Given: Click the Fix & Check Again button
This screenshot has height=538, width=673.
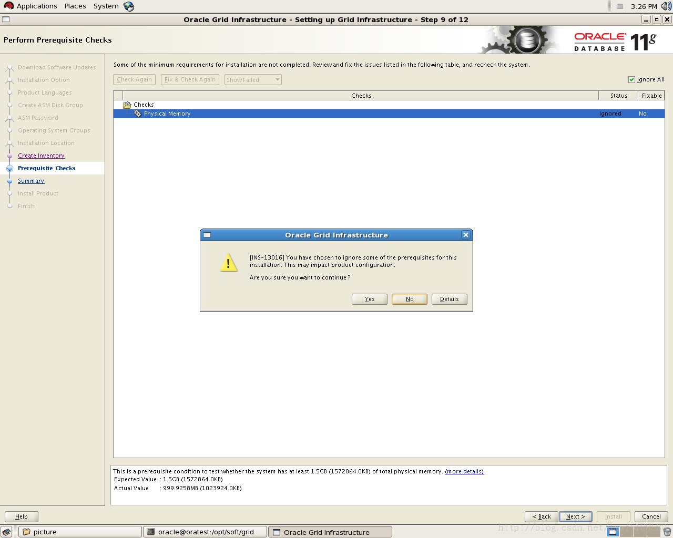Looking at the screenshot, I should click(190, 80).
